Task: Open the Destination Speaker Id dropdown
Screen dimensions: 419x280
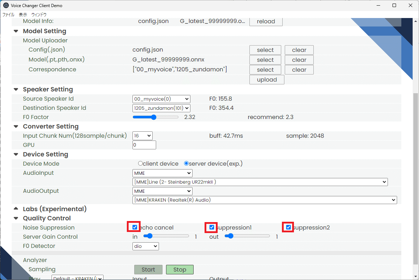Action: (x=161, y=108)
